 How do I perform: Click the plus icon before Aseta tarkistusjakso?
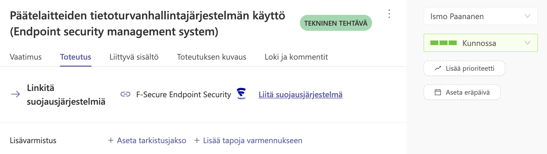pyautogui.click(x=111, y=140)
